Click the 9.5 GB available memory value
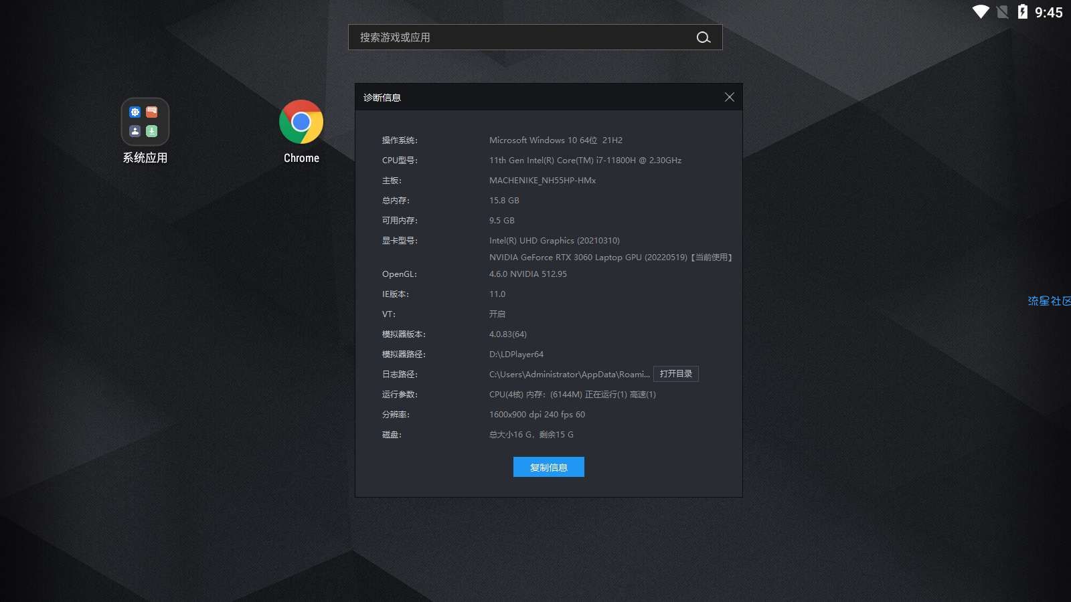Viewport: 1071px width, 602px height. tap(502, 221)
